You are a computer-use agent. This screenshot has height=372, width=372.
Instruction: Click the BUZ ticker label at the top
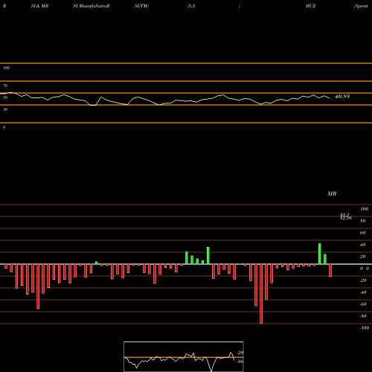pyautogui.click(x=311, y=6)
